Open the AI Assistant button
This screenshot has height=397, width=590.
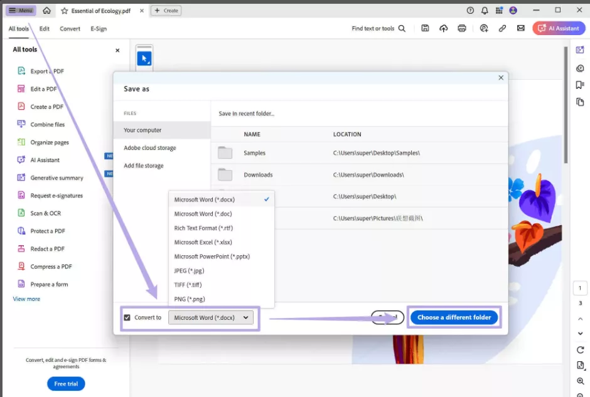coord(559,28)
